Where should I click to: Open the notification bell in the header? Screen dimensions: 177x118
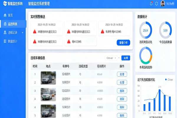tap(151, 4)
